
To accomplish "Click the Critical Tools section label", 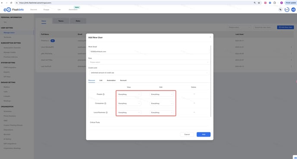I will (x=95, y=122).
